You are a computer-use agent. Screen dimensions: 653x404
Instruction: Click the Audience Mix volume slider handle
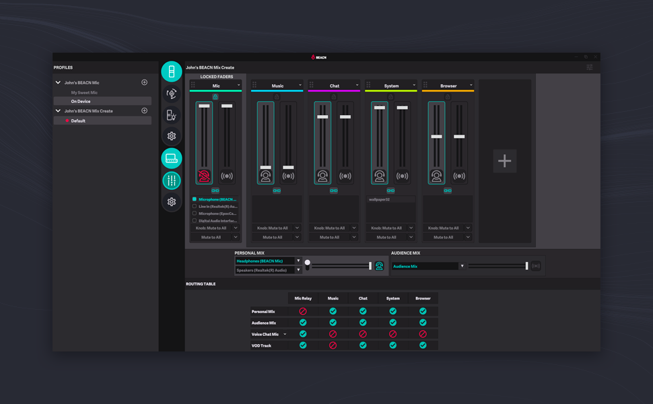(x=526, y=266)
